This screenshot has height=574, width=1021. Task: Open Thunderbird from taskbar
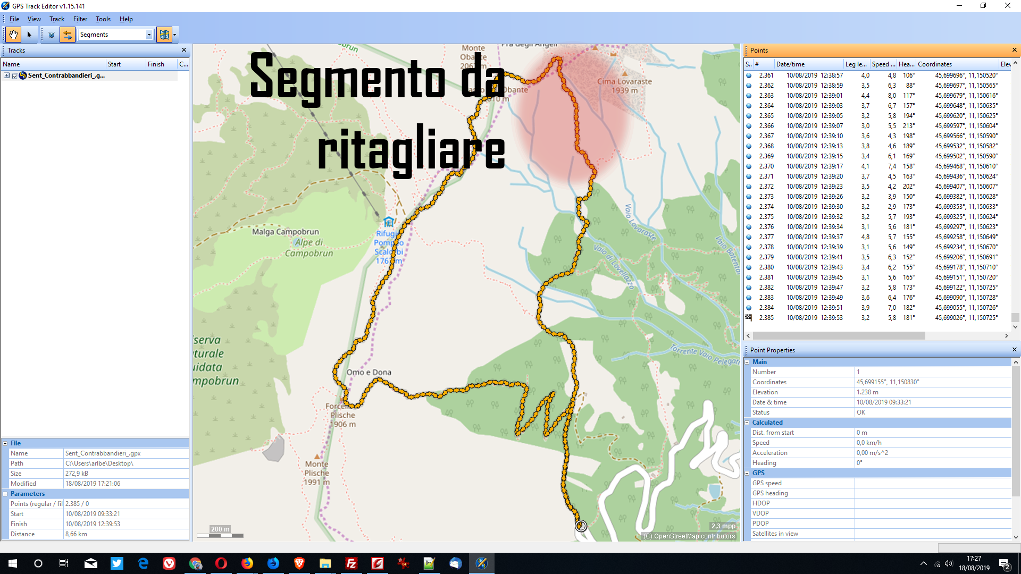point(456,563)
